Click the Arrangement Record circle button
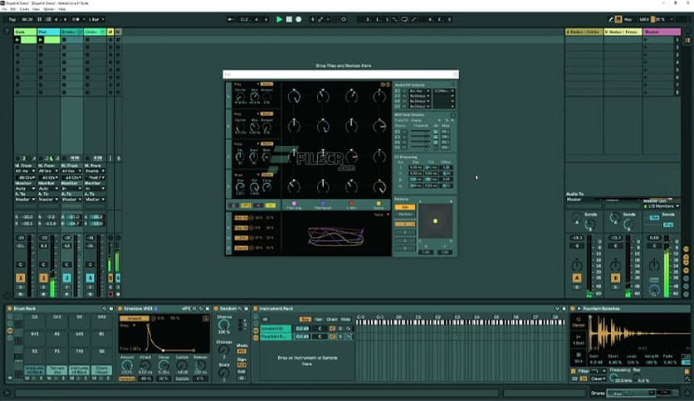This screenshot has width=694, height=401. [299, 19]
